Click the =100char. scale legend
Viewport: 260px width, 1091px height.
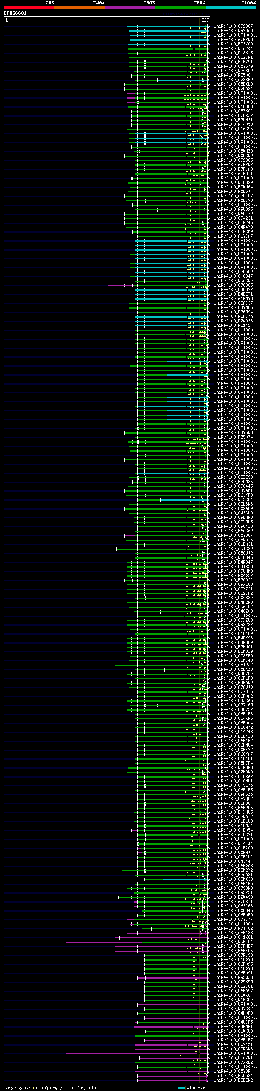point(194,1088)
